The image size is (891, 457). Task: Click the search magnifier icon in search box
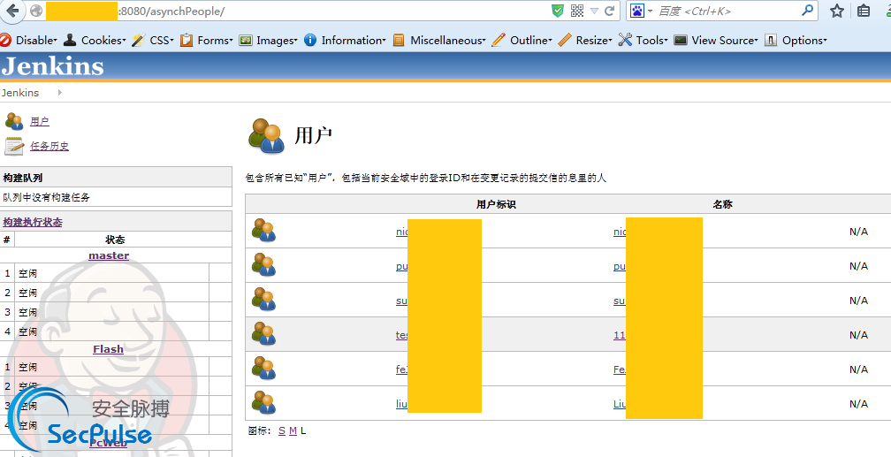pos(807,11)
